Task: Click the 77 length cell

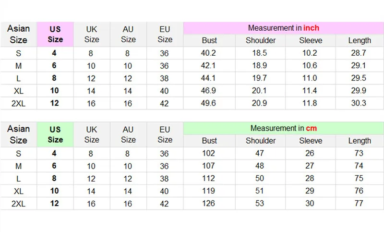Action: click(x=360, y=204)
